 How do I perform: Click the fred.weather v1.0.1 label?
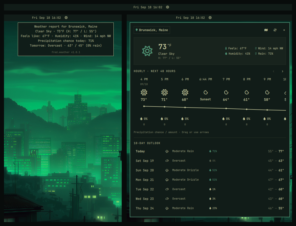tap(66, 52)
